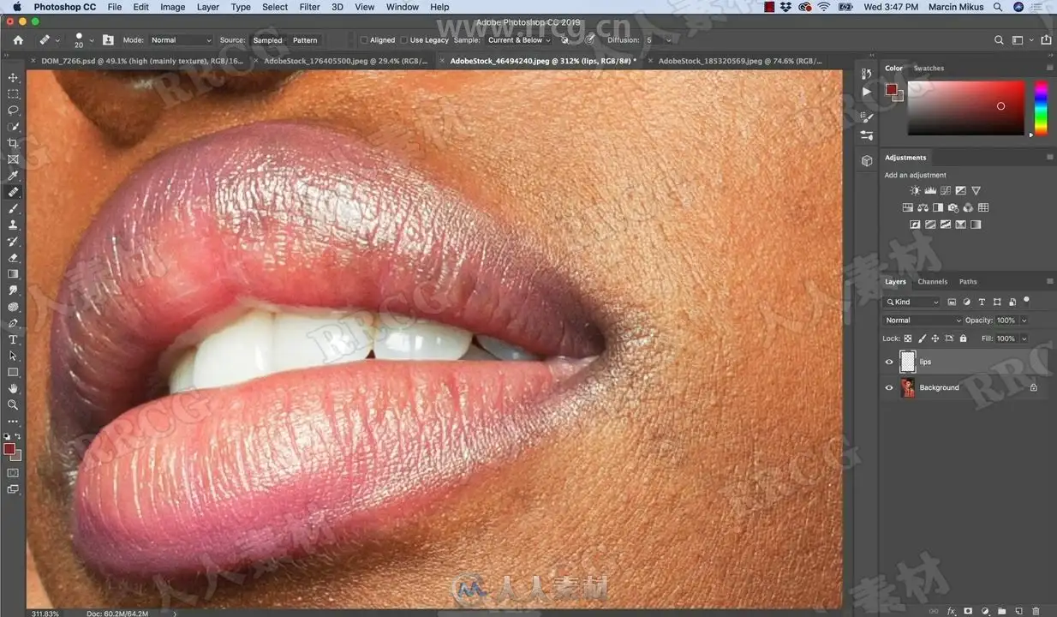Select the Healing Brush tool
This screenshot has width=1057, height=617.
click(x=13, y=192)
